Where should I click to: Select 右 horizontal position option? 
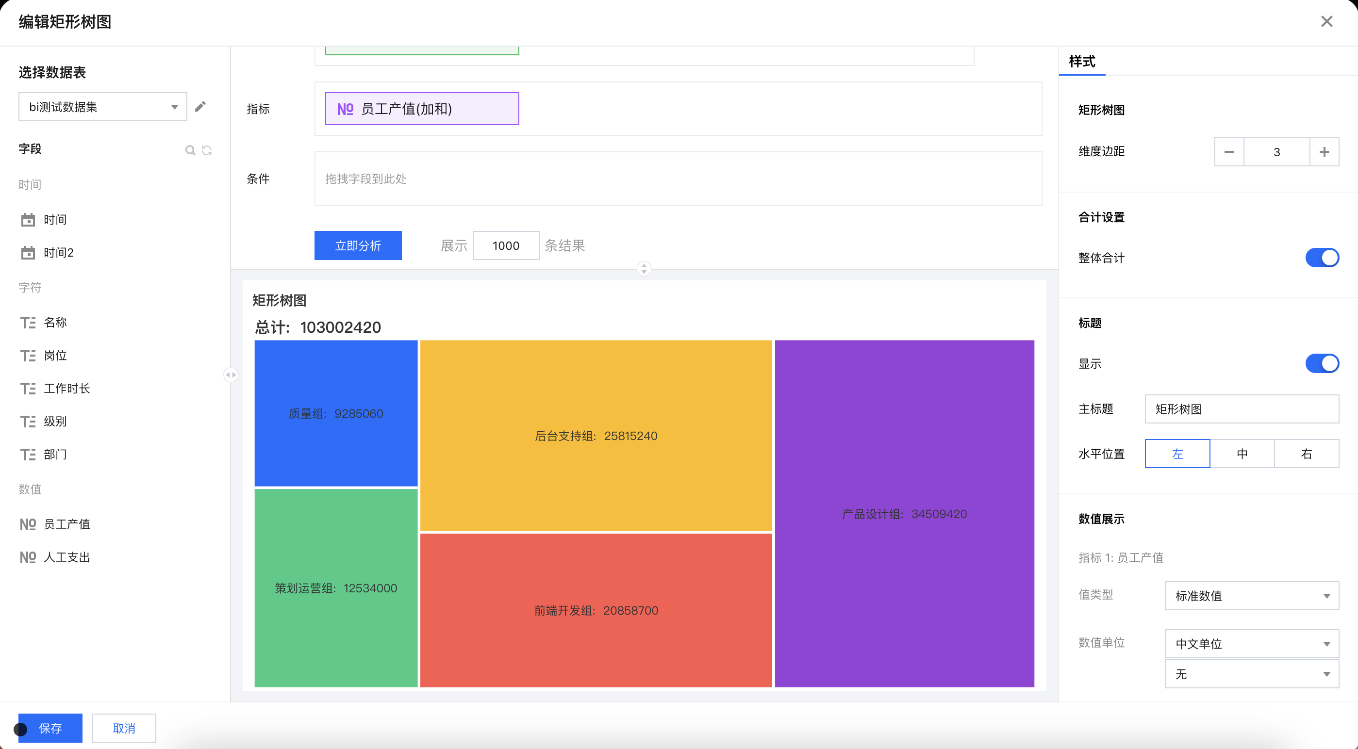(1306, 454)
